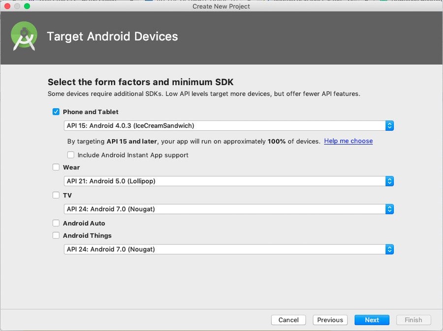Check the Android Auto option
Viewport: 443px width, 331px height.
pyautogui.click(x=56, y=223)
